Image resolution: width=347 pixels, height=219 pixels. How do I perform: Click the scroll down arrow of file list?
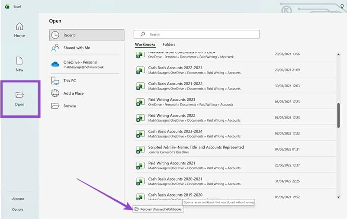point(338,197)
